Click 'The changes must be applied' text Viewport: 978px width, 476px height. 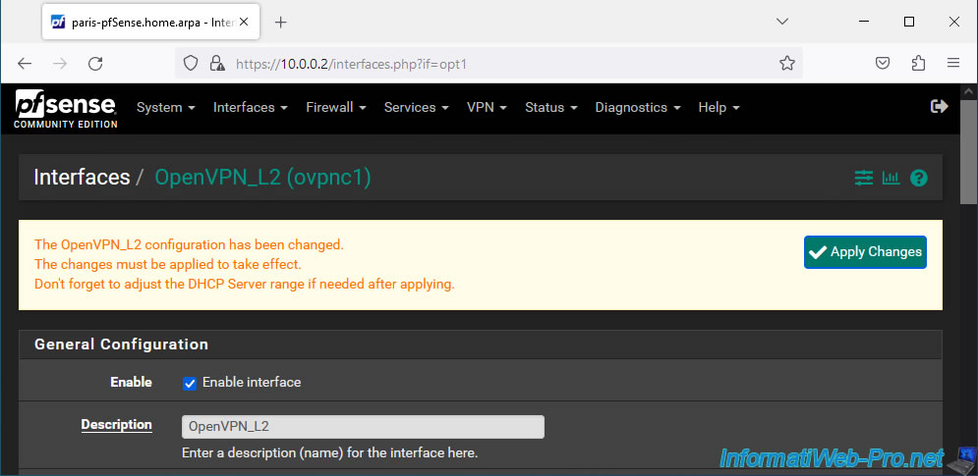168,265
